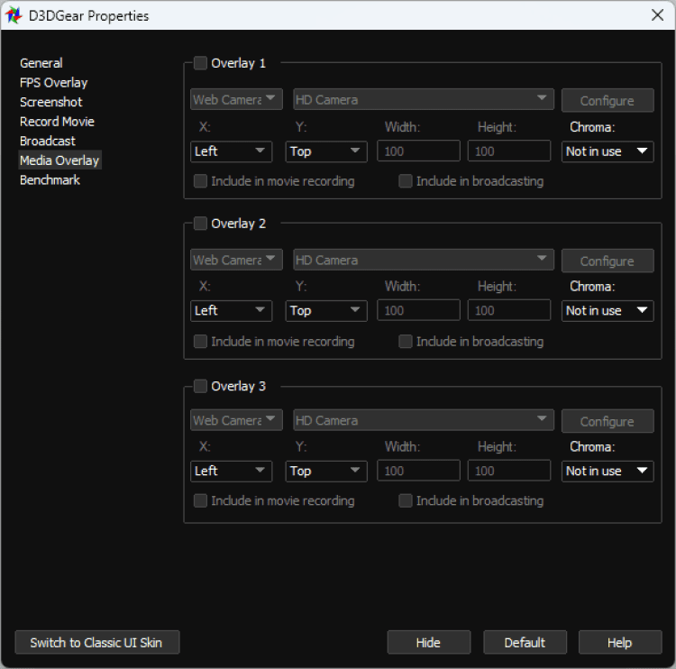Toggle Overlay 2 Include in movie recording
This screenshot has width=676, height=669.
pos(200,341)
